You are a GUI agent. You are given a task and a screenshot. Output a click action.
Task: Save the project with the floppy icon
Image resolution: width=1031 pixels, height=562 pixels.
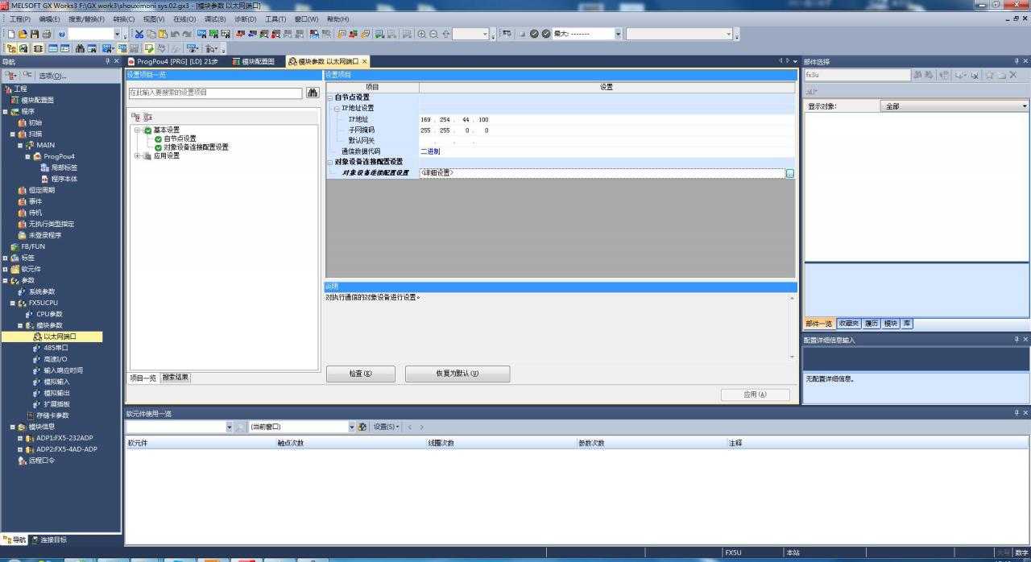[35, 34]
